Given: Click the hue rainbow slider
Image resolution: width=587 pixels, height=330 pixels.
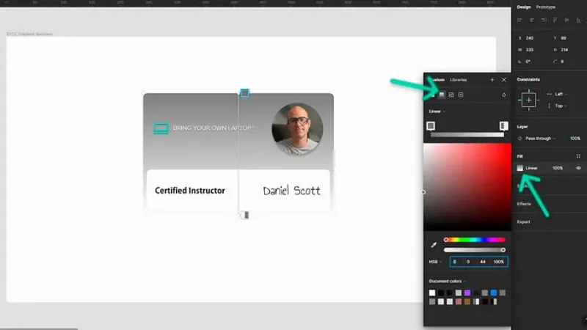Looking at the screenshot, I should [475, 239].
